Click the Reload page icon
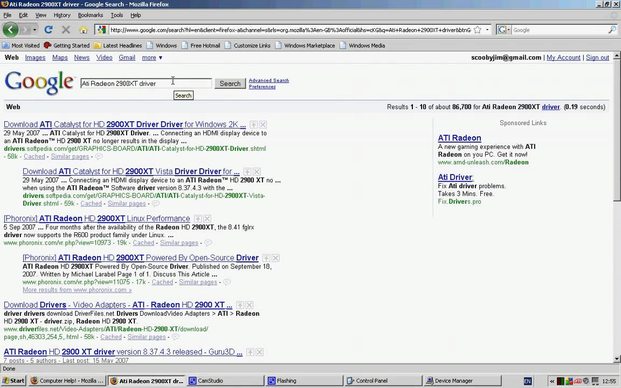Image resolution: width=621 pixels, height=388 pixels. click(x=49, y=30)
